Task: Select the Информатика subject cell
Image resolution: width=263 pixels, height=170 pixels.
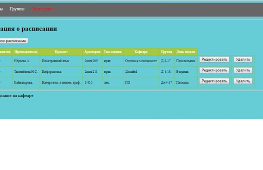Action: (x=61, y=72)
